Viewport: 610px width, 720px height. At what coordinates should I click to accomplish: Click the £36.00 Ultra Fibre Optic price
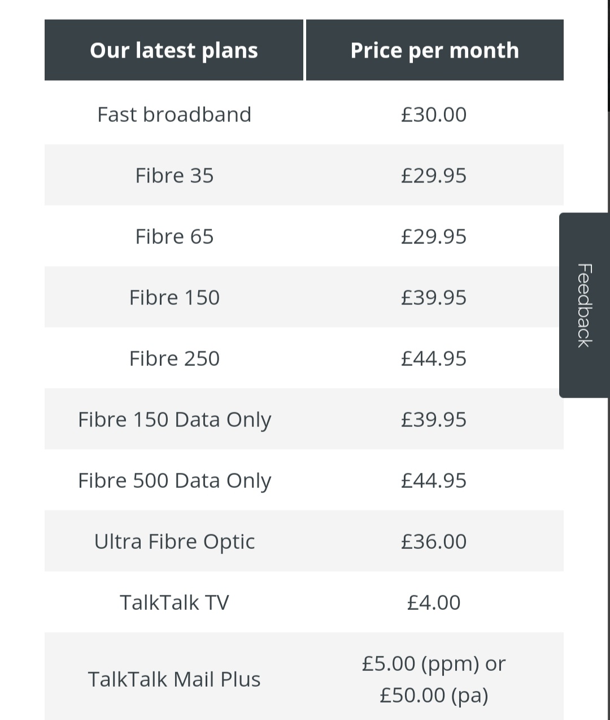pos(434,542)
